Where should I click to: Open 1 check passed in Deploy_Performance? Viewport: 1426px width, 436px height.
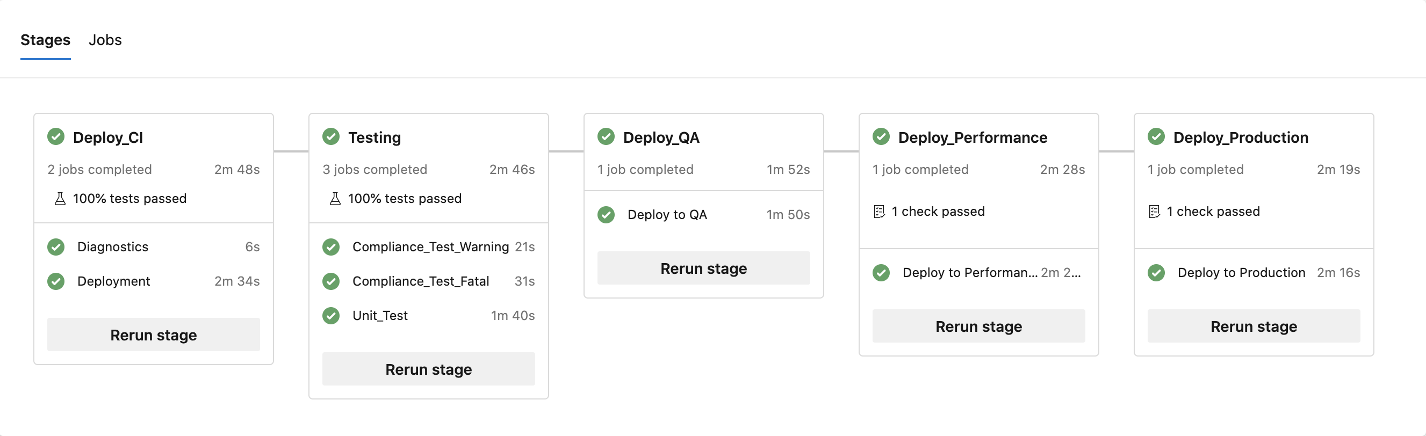[x=938, y=212]
